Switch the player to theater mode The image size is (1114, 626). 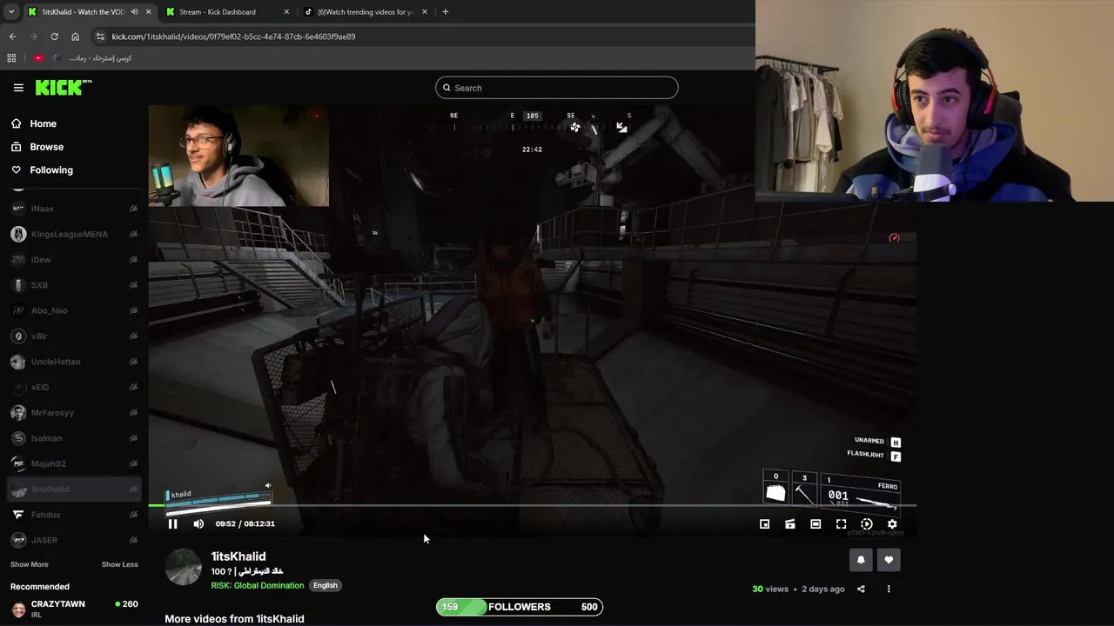[x=815, y=524]
